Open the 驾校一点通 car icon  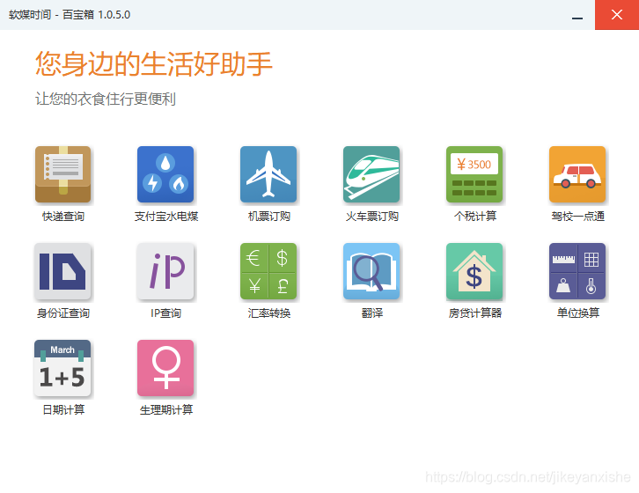[577, 174]
